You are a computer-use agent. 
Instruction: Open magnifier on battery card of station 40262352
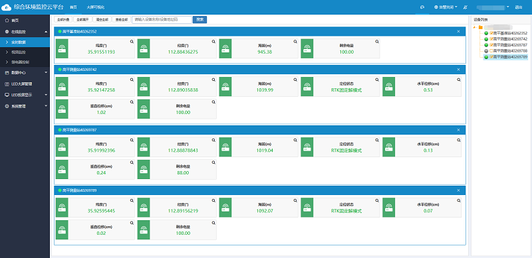[x=377, y=41]
